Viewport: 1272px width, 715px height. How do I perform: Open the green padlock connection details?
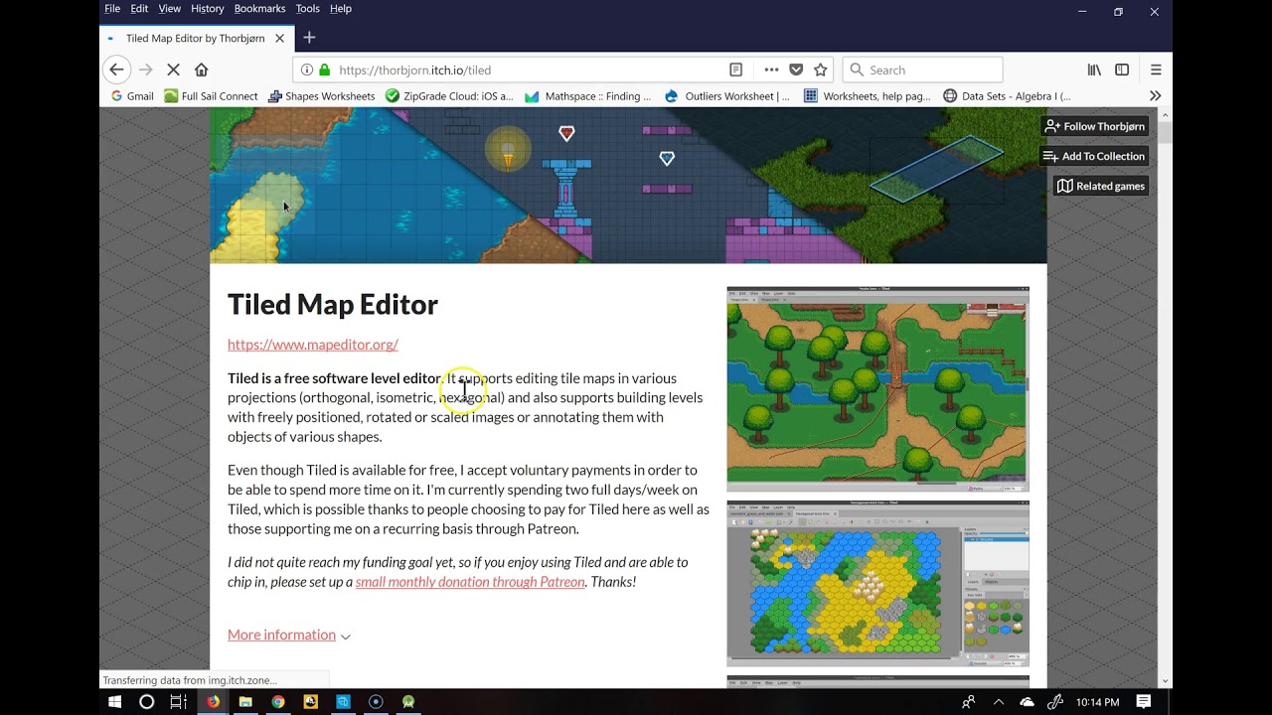pos(324,70)
